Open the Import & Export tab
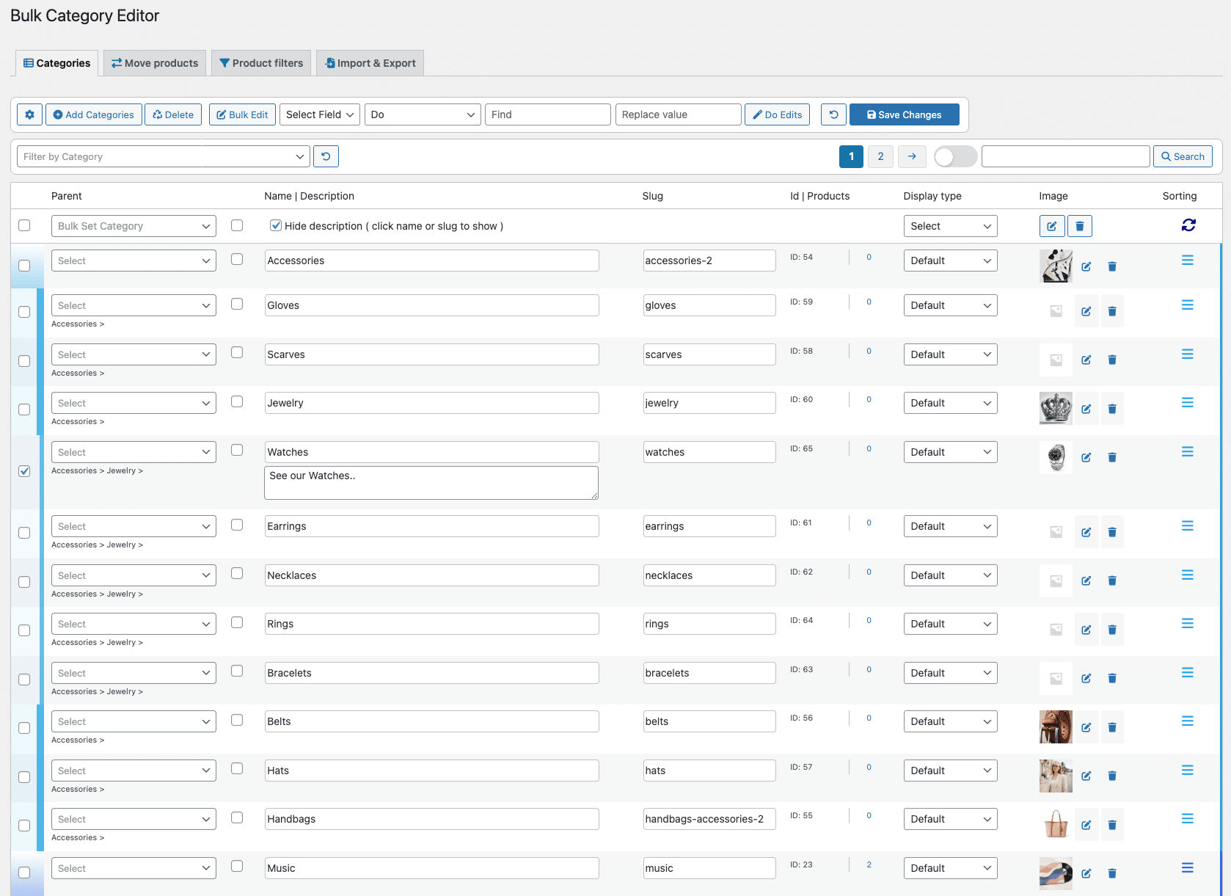This screenshot has width=1231, height=896. pos(370,63)
